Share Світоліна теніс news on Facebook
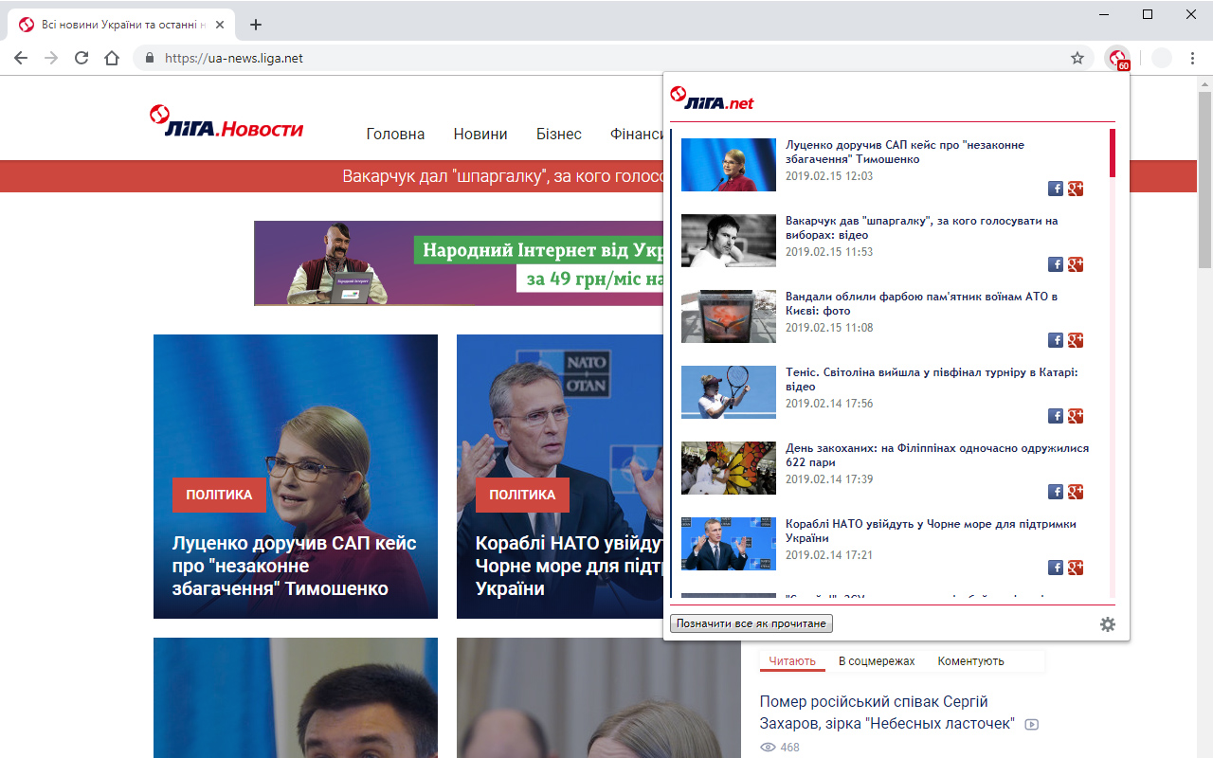 pos(1056,416)
